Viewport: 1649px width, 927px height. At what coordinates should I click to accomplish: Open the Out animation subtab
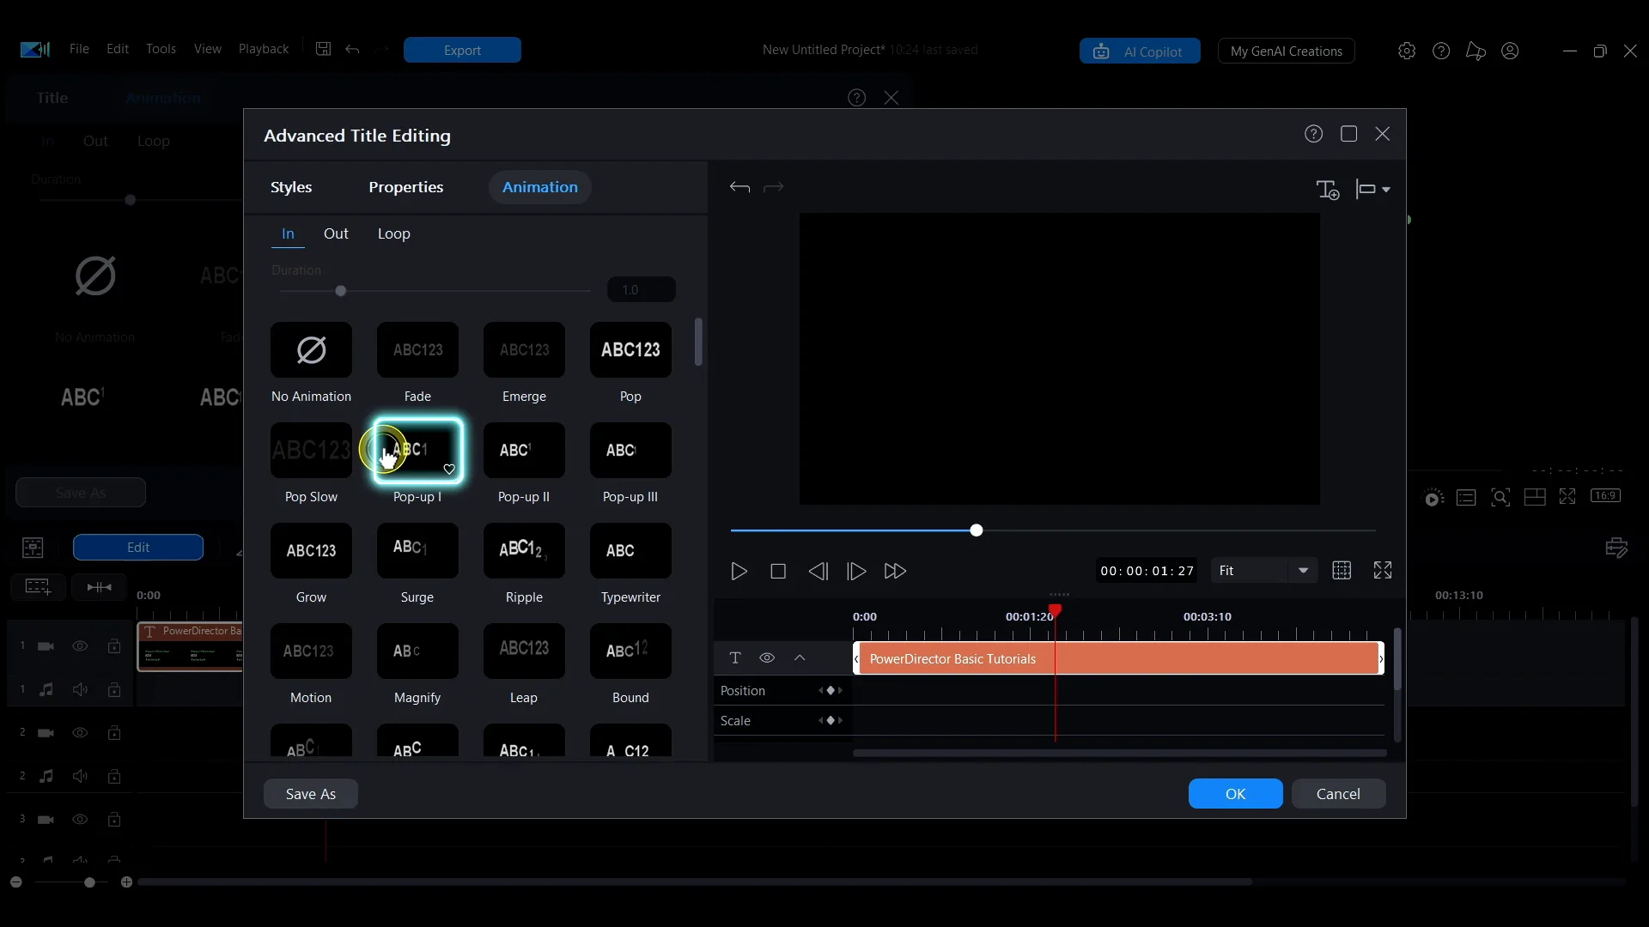pos(336,233)
